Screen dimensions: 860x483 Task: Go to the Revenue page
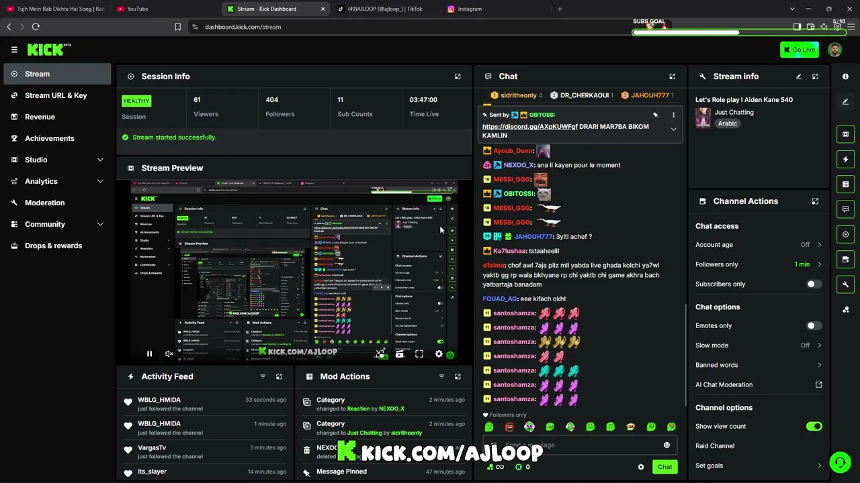(57, 117)
